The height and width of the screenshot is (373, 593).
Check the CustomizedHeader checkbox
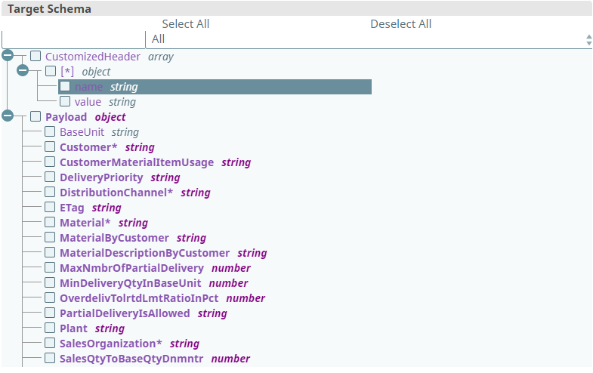[36, 56]
